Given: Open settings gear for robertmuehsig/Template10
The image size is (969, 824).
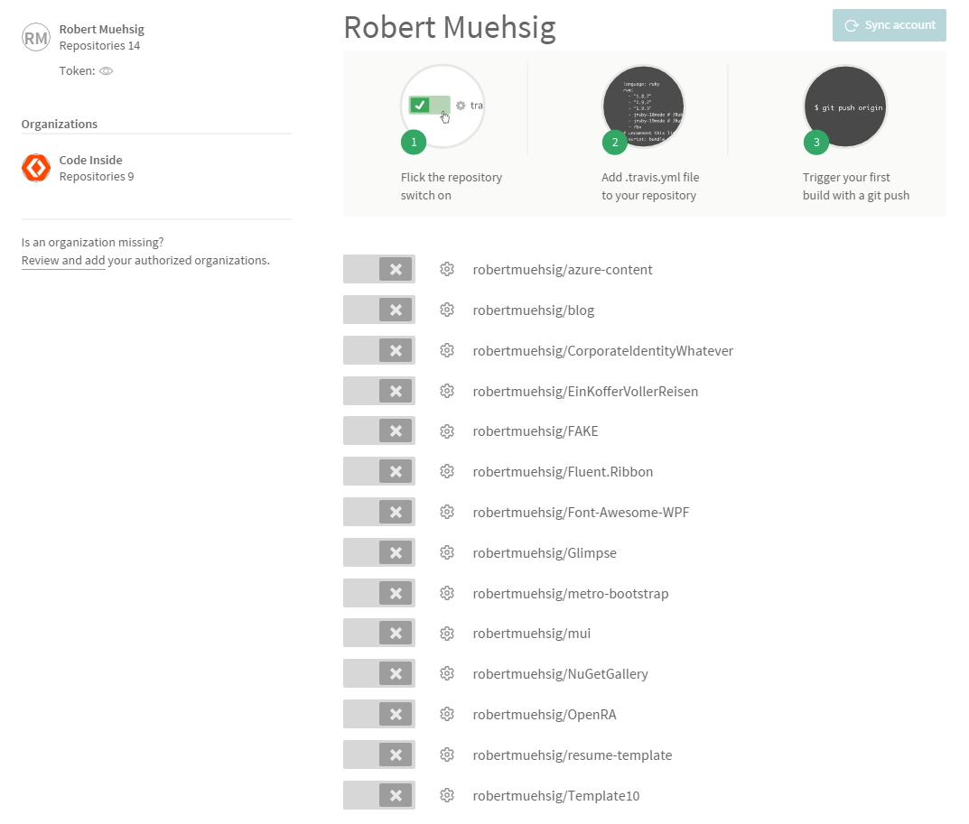Looking at the screenshot, I should coord(447,795).
